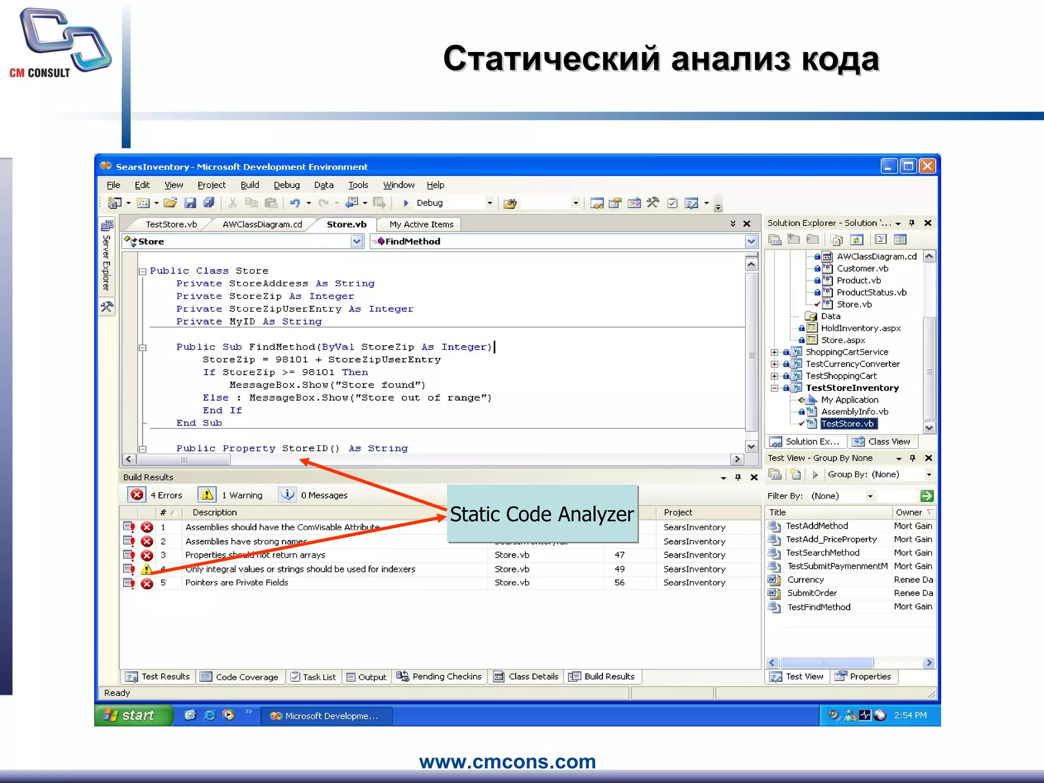The height and width of the screenshot is (783, 1044).
Task: Click the Cut scissors icon
Action: pyautogui.click(x=232, y=203)
